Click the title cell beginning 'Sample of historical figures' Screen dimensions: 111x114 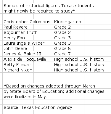(18, 6)
